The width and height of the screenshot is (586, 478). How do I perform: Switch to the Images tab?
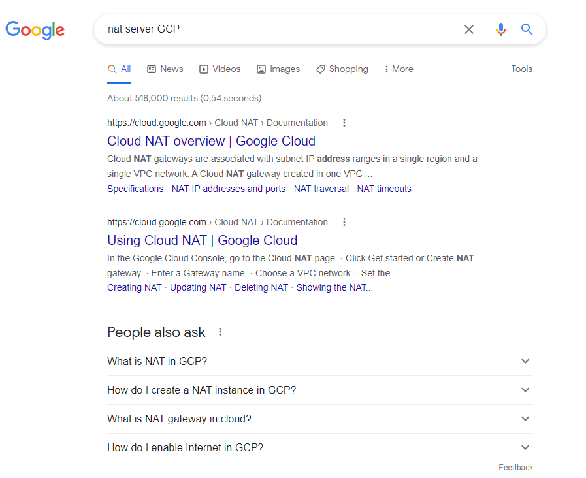coord(278,69)
